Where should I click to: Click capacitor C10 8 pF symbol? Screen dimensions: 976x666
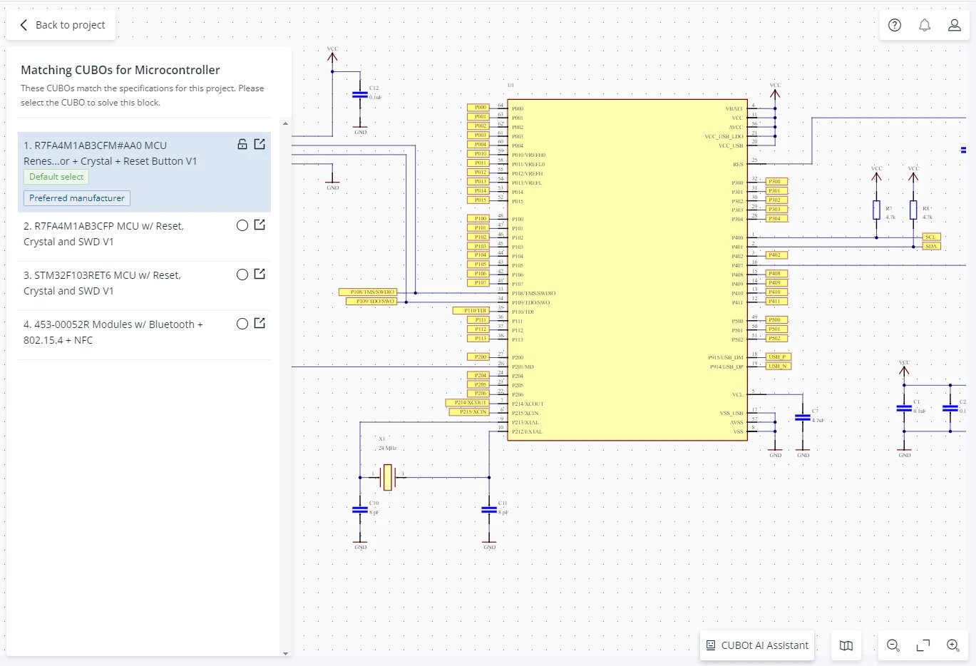tap(360, 510)
